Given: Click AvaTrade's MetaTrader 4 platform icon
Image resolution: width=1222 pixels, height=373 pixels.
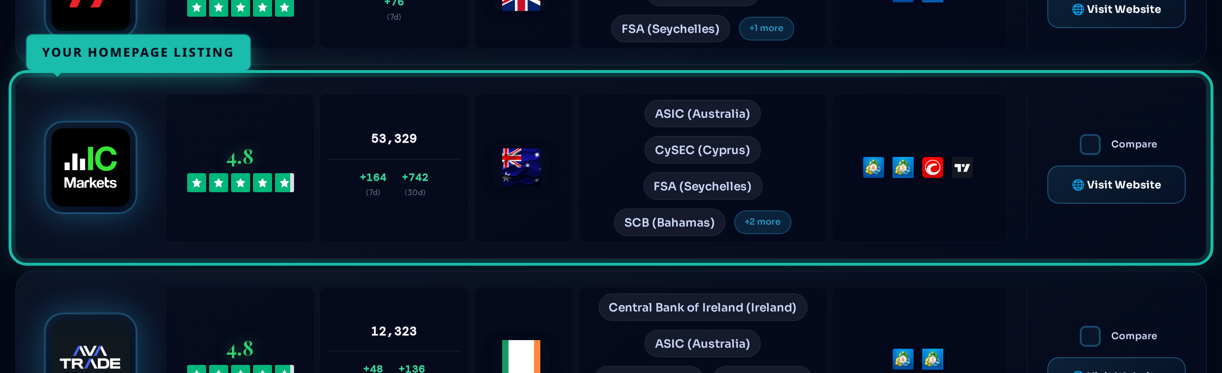Looking at the screenshot, I should tap(903, 359).
